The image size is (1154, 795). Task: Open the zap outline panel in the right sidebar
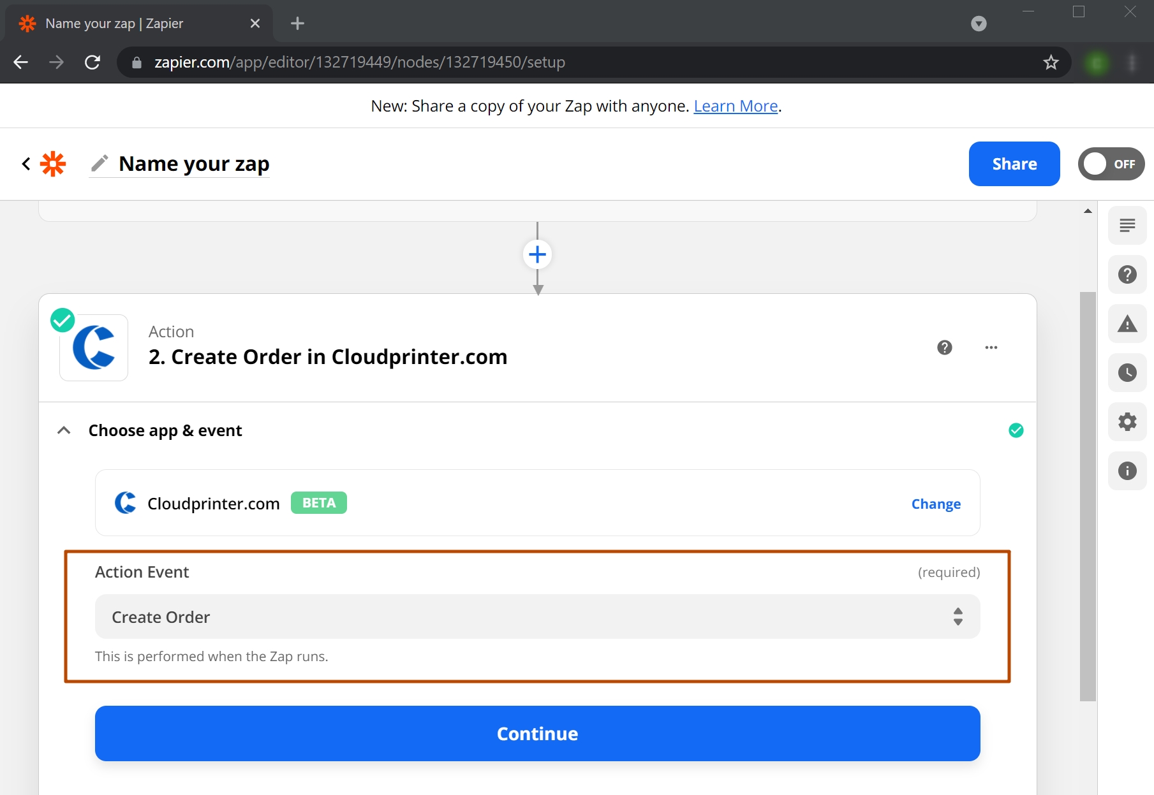point(1127,225)
